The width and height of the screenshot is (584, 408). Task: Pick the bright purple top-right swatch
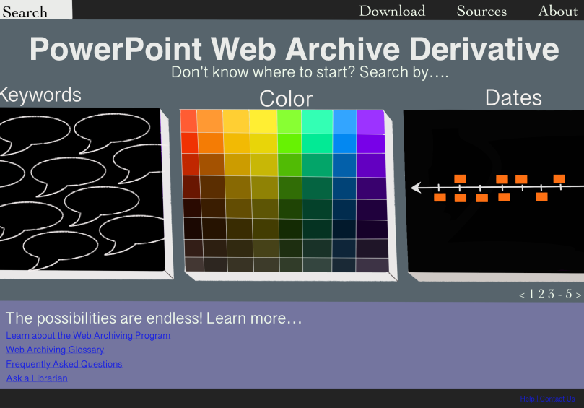[370, 122]
